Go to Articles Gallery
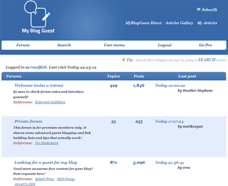 [179, 23]
